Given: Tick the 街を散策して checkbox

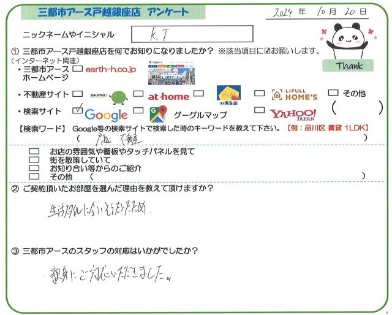Looking at the screenshot, I should 36,159.
